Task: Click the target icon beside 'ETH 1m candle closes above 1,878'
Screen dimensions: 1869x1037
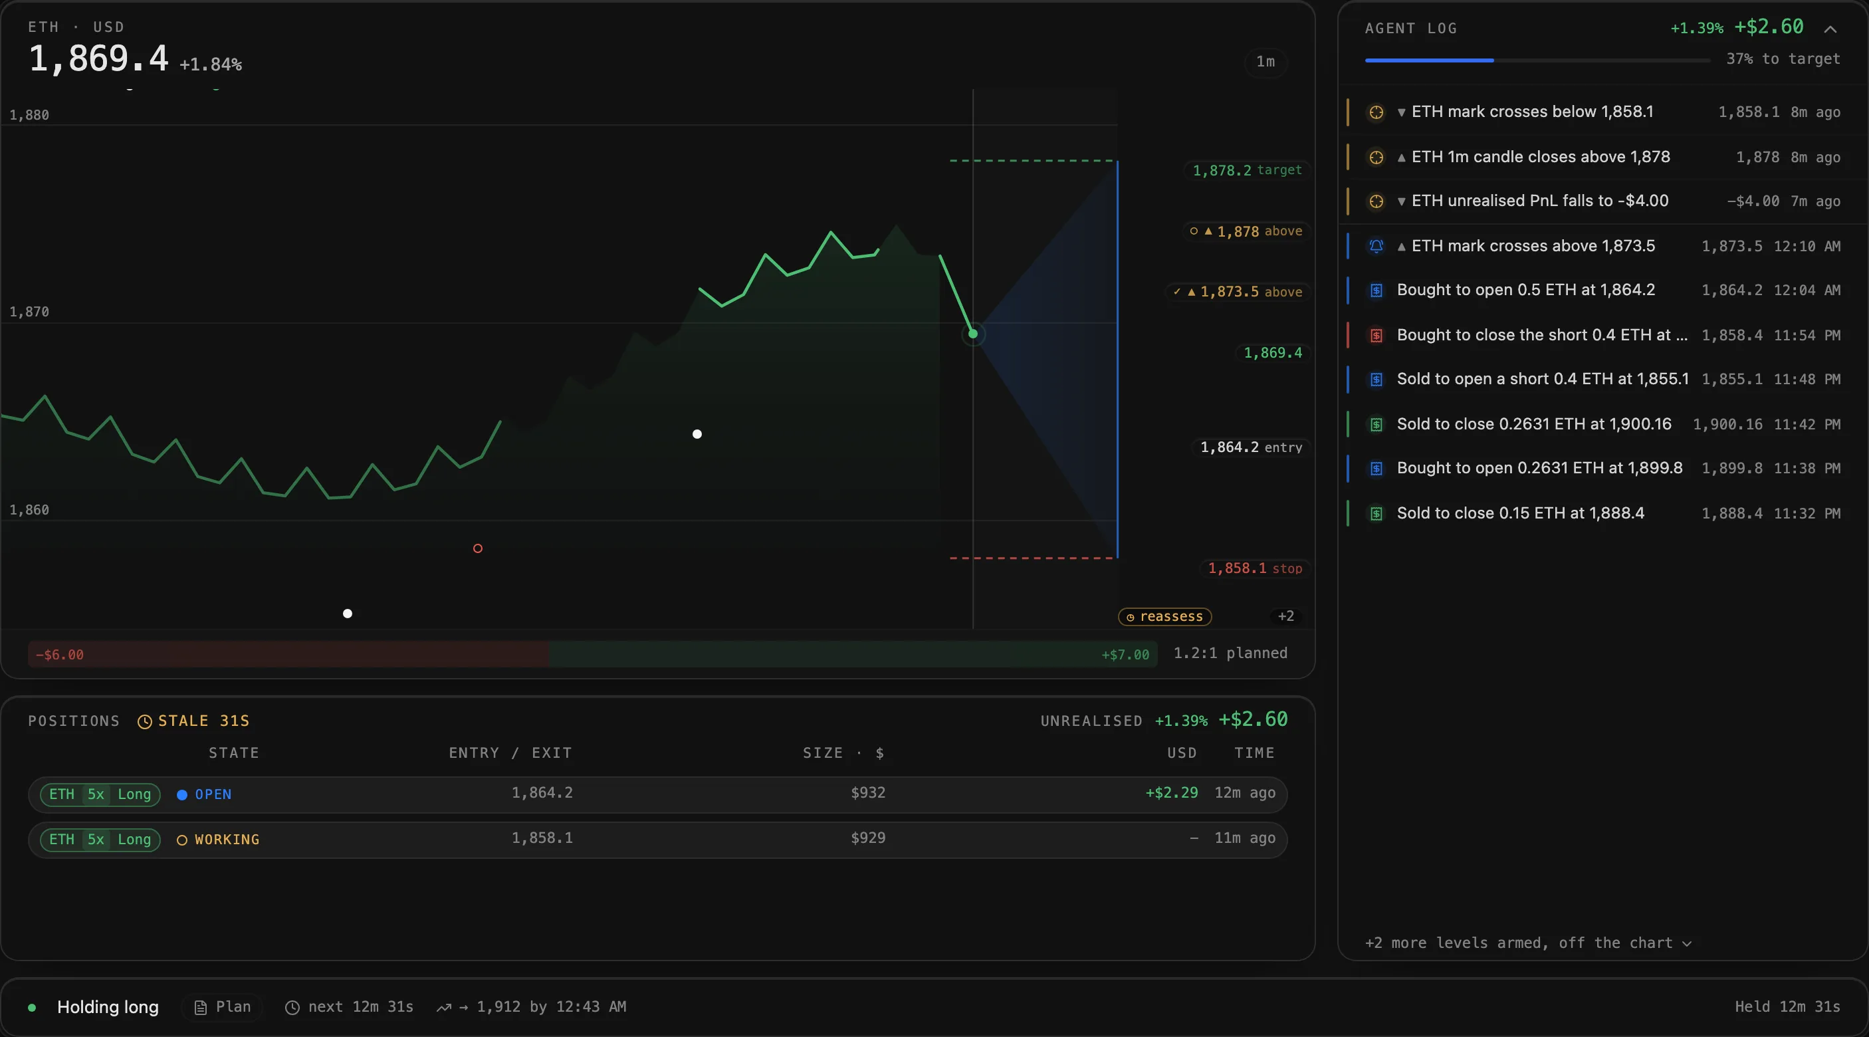Action: [x=1376, y=158]
